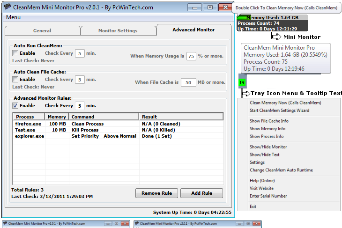Switch to the Monitor Settings tab

(118, 31)
